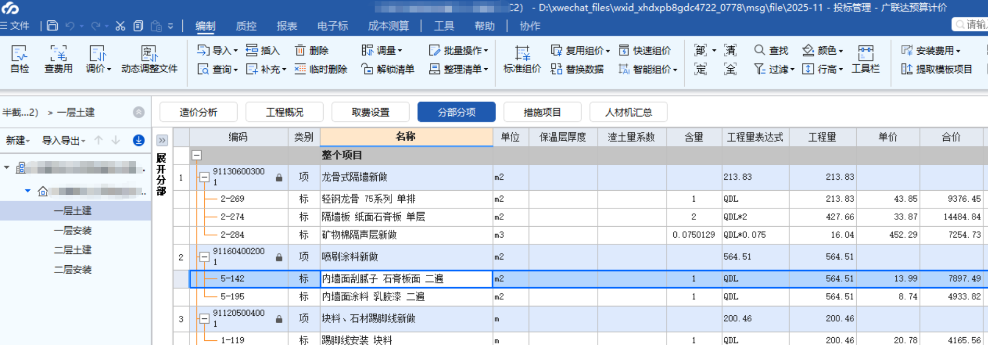Click the paste clipboard icon
Viewport: 988px width, 345px height.
[156, 26]
